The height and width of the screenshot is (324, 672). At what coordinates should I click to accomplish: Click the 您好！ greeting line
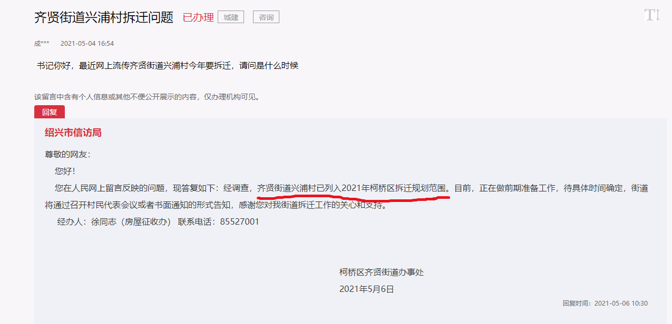[x=65, y=171]
